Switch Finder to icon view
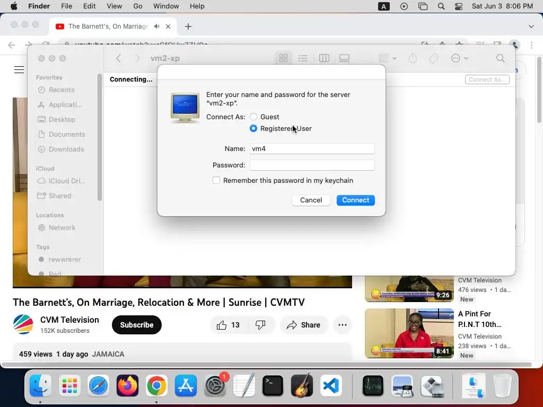Image resolution: width=543 pixels, height=407 pixels. (x=283, y=58)
